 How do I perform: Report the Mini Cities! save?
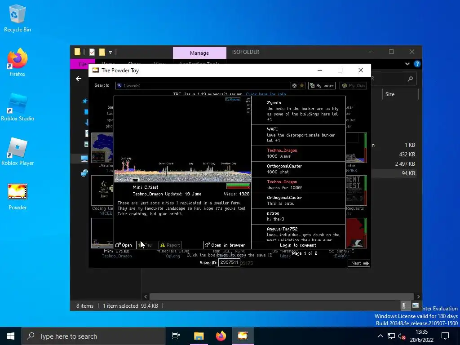[170, 245]
